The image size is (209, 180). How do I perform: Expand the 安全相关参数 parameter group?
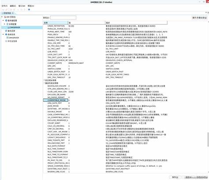[x=44, y=80]
